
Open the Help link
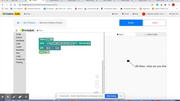click(136, 14)
